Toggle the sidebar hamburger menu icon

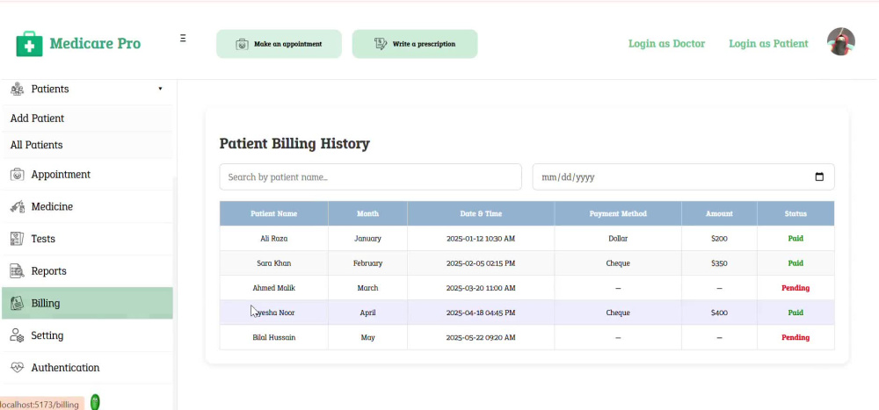coord(183,38)
